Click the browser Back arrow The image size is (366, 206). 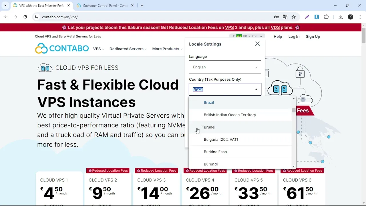tap(6, 17)
